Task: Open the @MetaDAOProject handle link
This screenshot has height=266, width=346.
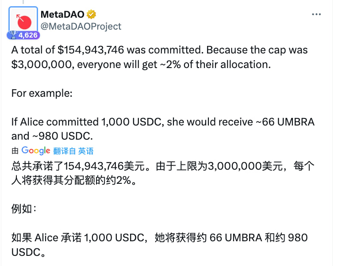Action: pos(81,27)
